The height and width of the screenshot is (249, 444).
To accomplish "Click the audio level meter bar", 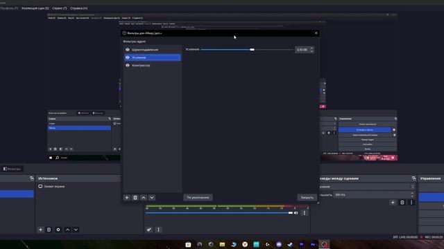I will pyautogui.click(x=227, y=206).
